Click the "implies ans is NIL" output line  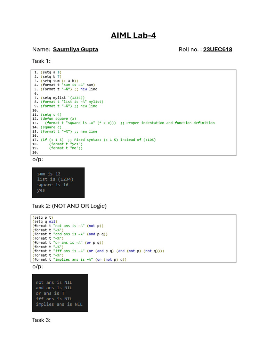[59, 305]
